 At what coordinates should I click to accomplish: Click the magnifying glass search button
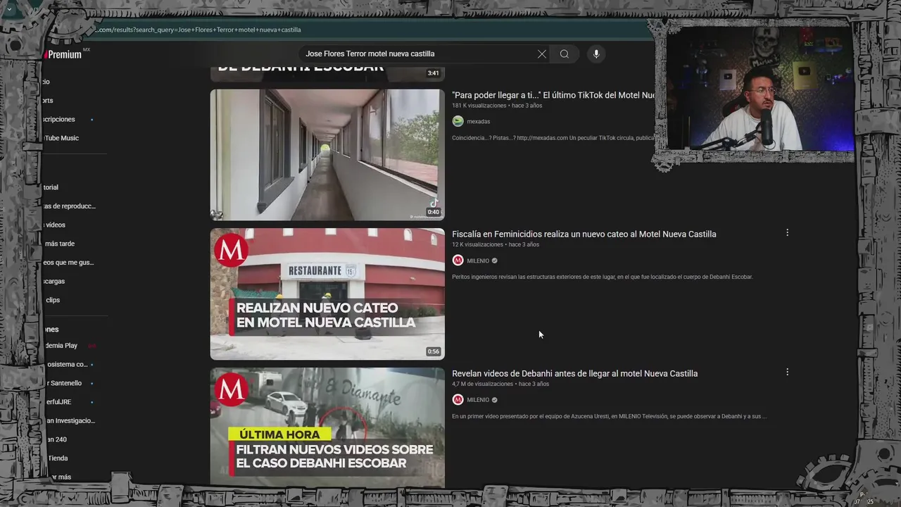coord(565,54)
